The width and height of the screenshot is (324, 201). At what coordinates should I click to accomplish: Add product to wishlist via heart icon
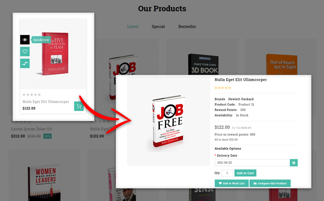pyautogui.click(x=25, y=52)
